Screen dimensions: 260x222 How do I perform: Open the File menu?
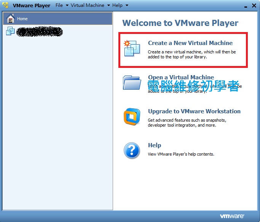coord(59,5)
